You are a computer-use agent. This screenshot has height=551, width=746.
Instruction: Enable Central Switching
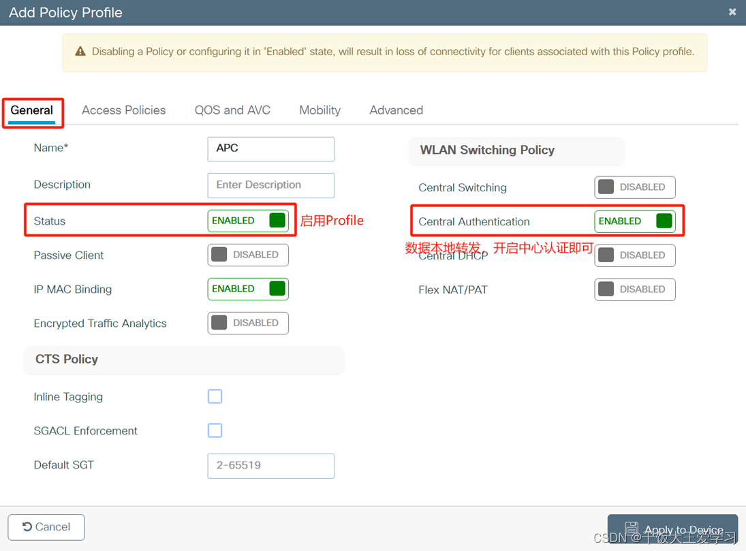[x=634, y=187]
